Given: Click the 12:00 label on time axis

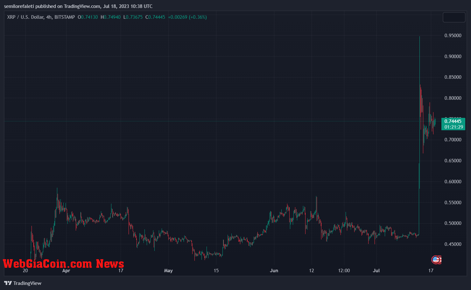Looking at the screenshot, I should tap(344, 271).
